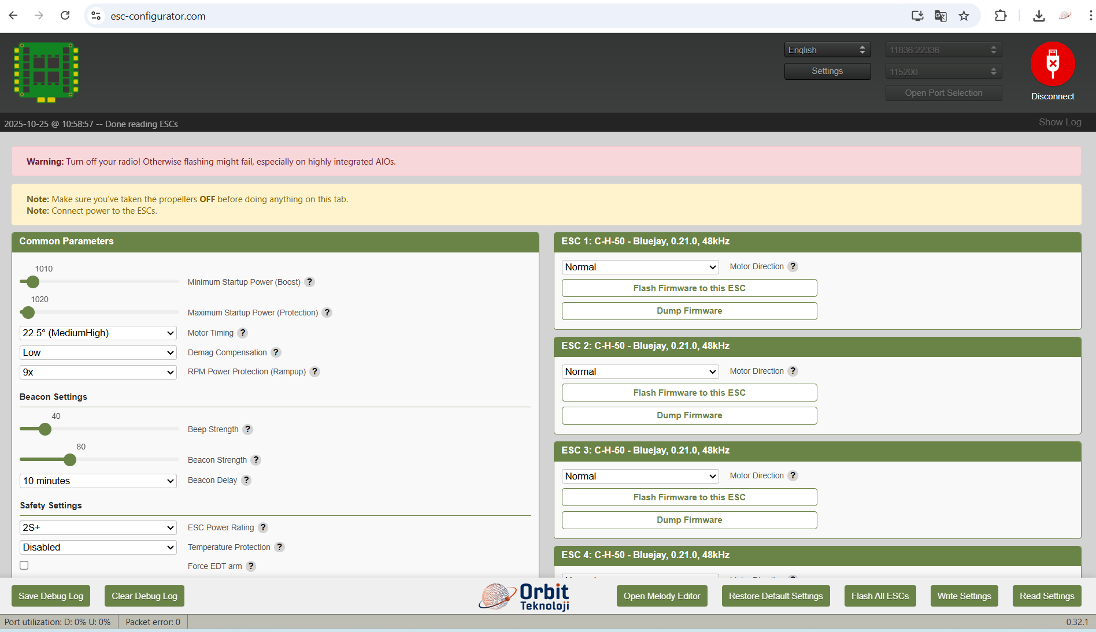Click help icon beside Demag Compensation
The height and width of the screenshot is (632, 1096).
click(x=276, y=352)
